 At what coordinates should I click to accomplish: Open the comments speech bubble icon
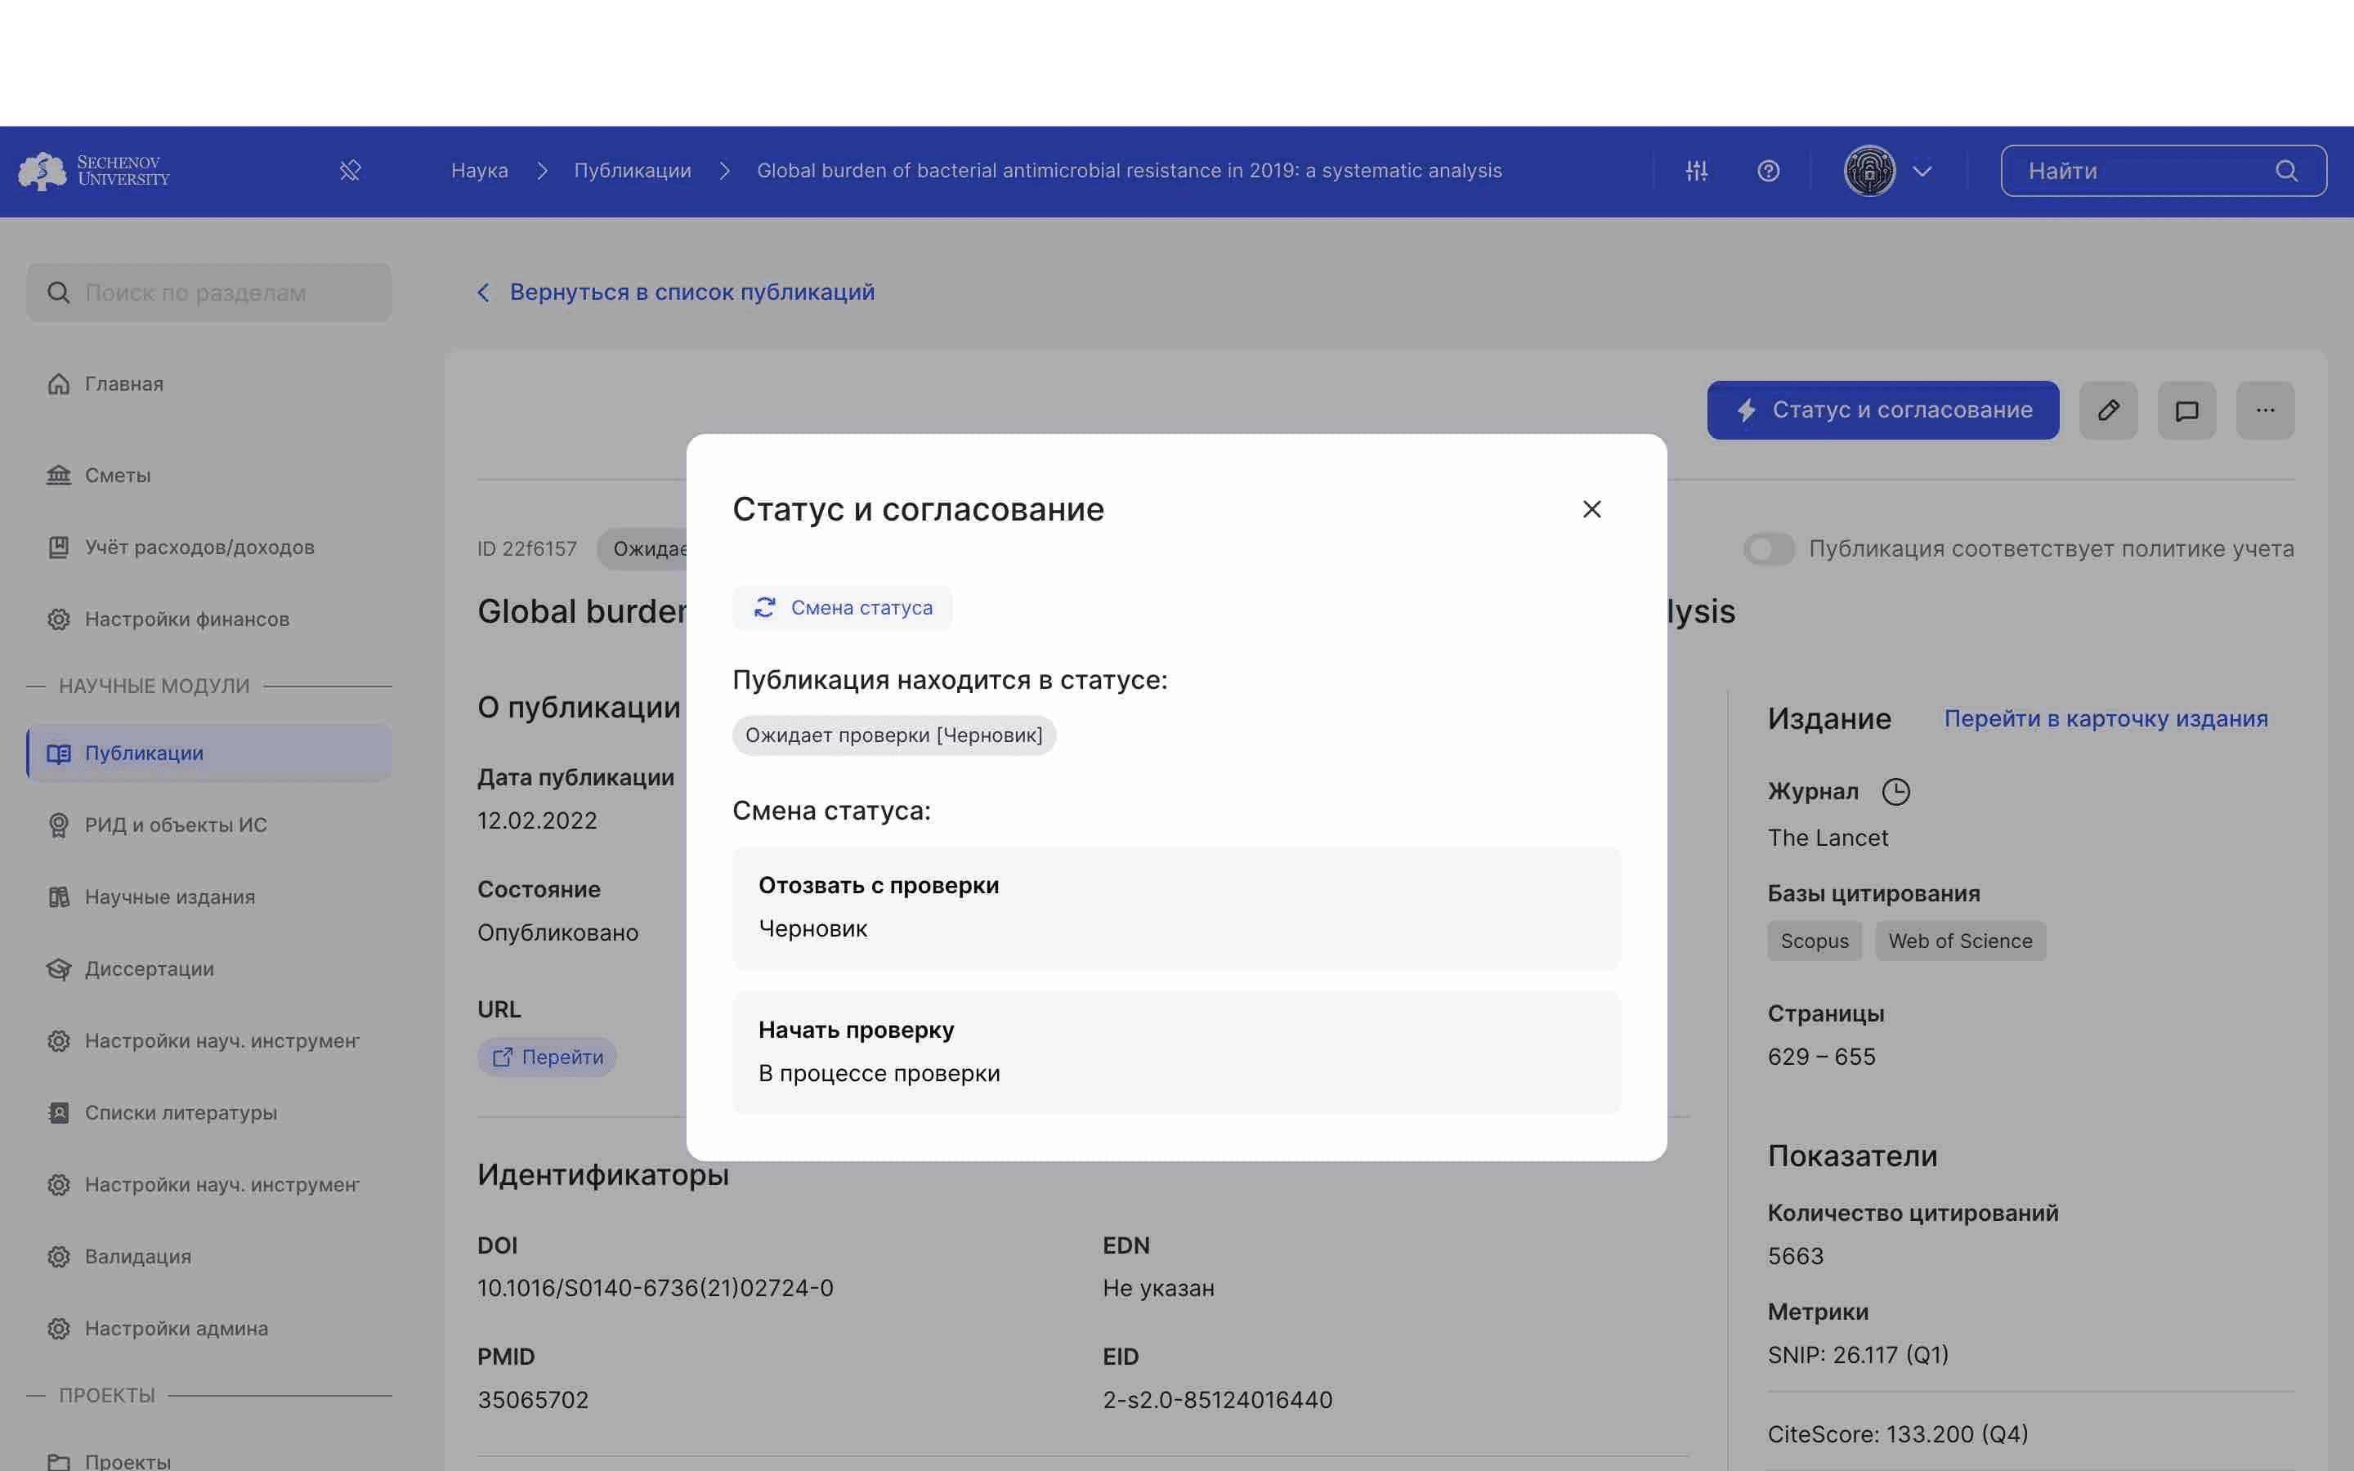pos(2186,410)
